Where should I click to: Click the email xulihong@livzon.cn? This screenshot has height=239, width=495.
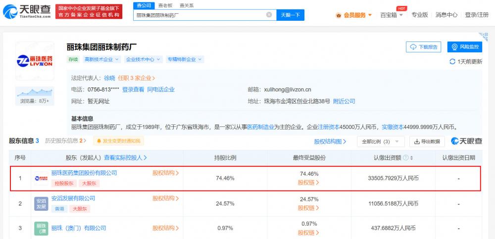(288, 89)
